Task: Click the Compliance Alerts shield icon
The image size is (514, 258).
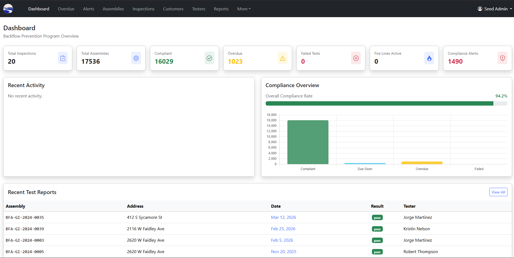Action: 503,58
